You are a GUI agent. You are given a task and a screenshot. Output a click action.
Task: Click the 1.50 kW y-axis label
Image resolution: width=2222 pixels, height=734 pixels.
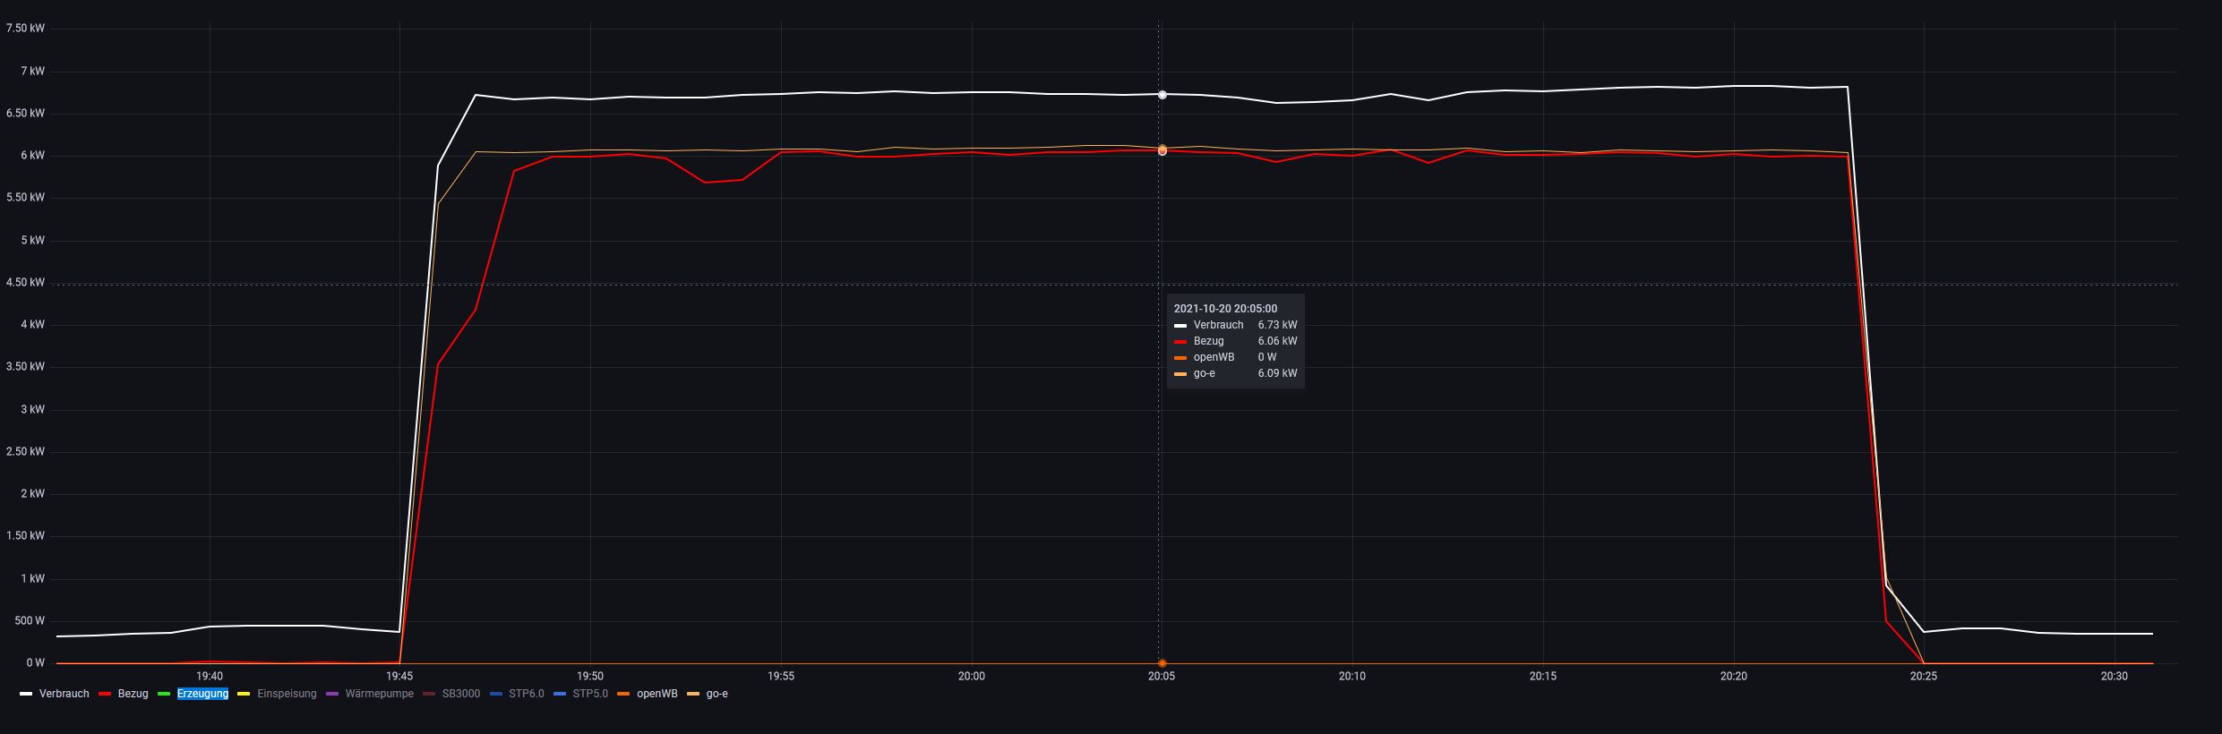click(x=25, y=536)
